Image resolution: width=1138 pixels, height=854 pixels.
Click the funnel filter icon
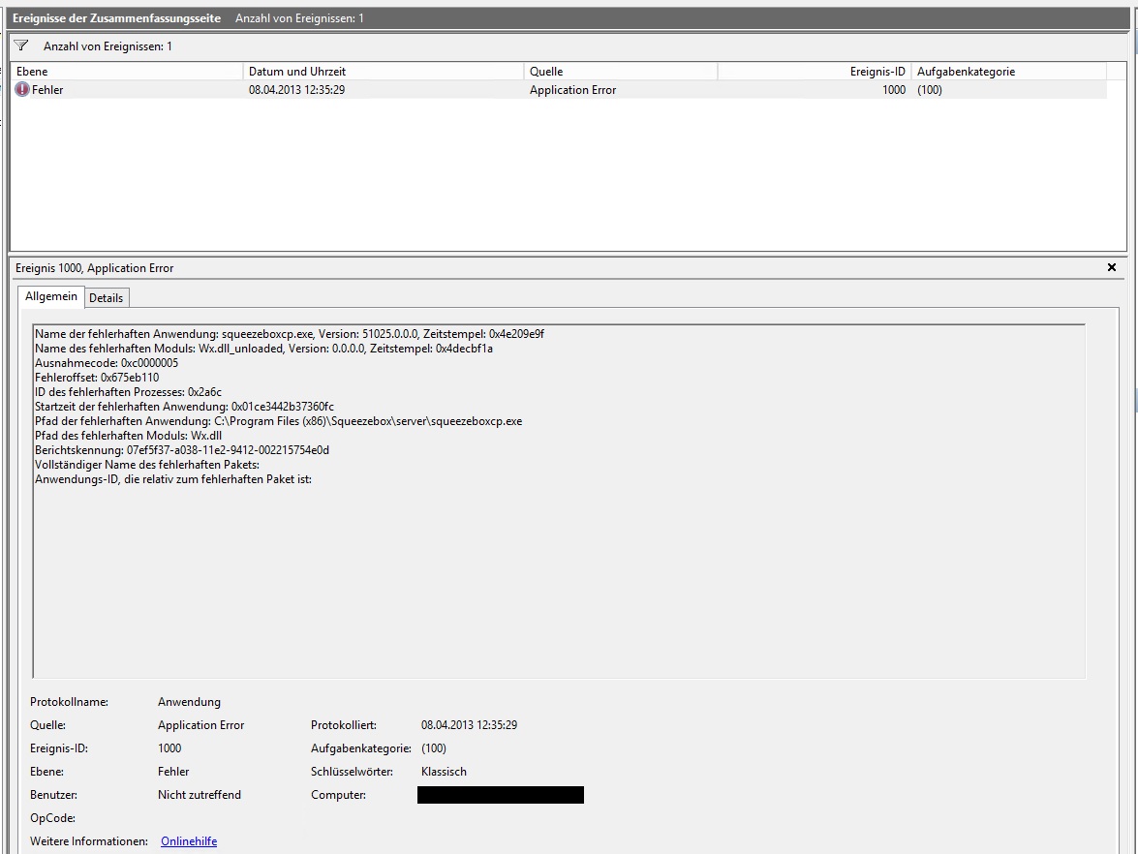(21, 46)
